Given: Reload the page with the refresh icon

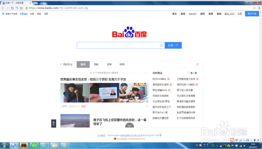Looking at the screenshot, I should (x=12, y=8).
